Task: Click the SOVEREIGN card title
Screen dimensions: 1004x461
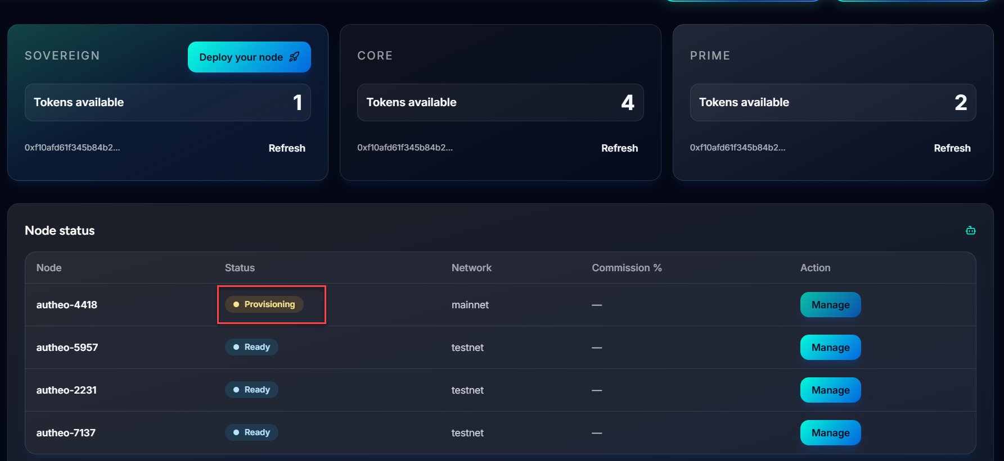Action: tap(62, 56)
